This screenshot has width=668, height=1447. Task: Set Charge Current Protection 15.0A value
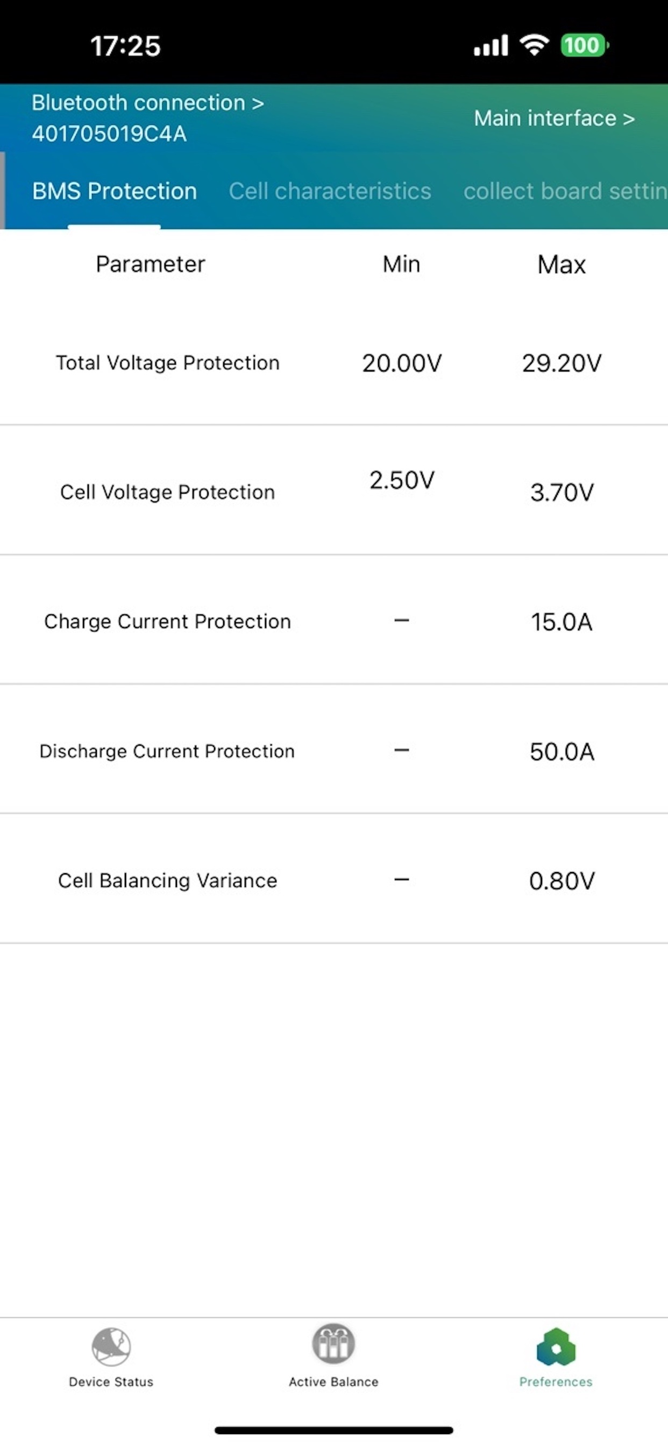tap(562, 622)
